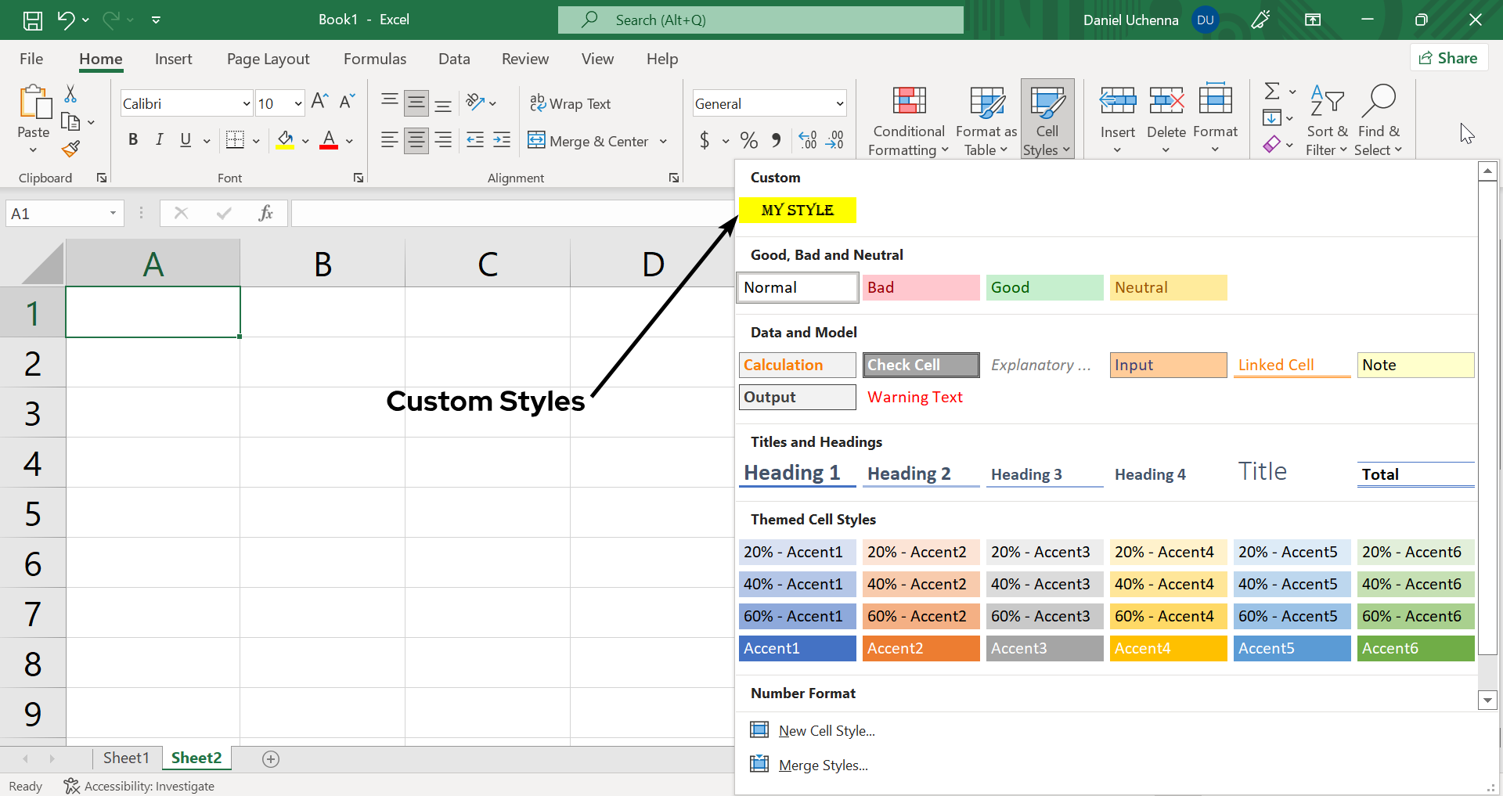The image size is (1503, 796).
Task: Click the Format as Table icon
Action: (985, 103)
